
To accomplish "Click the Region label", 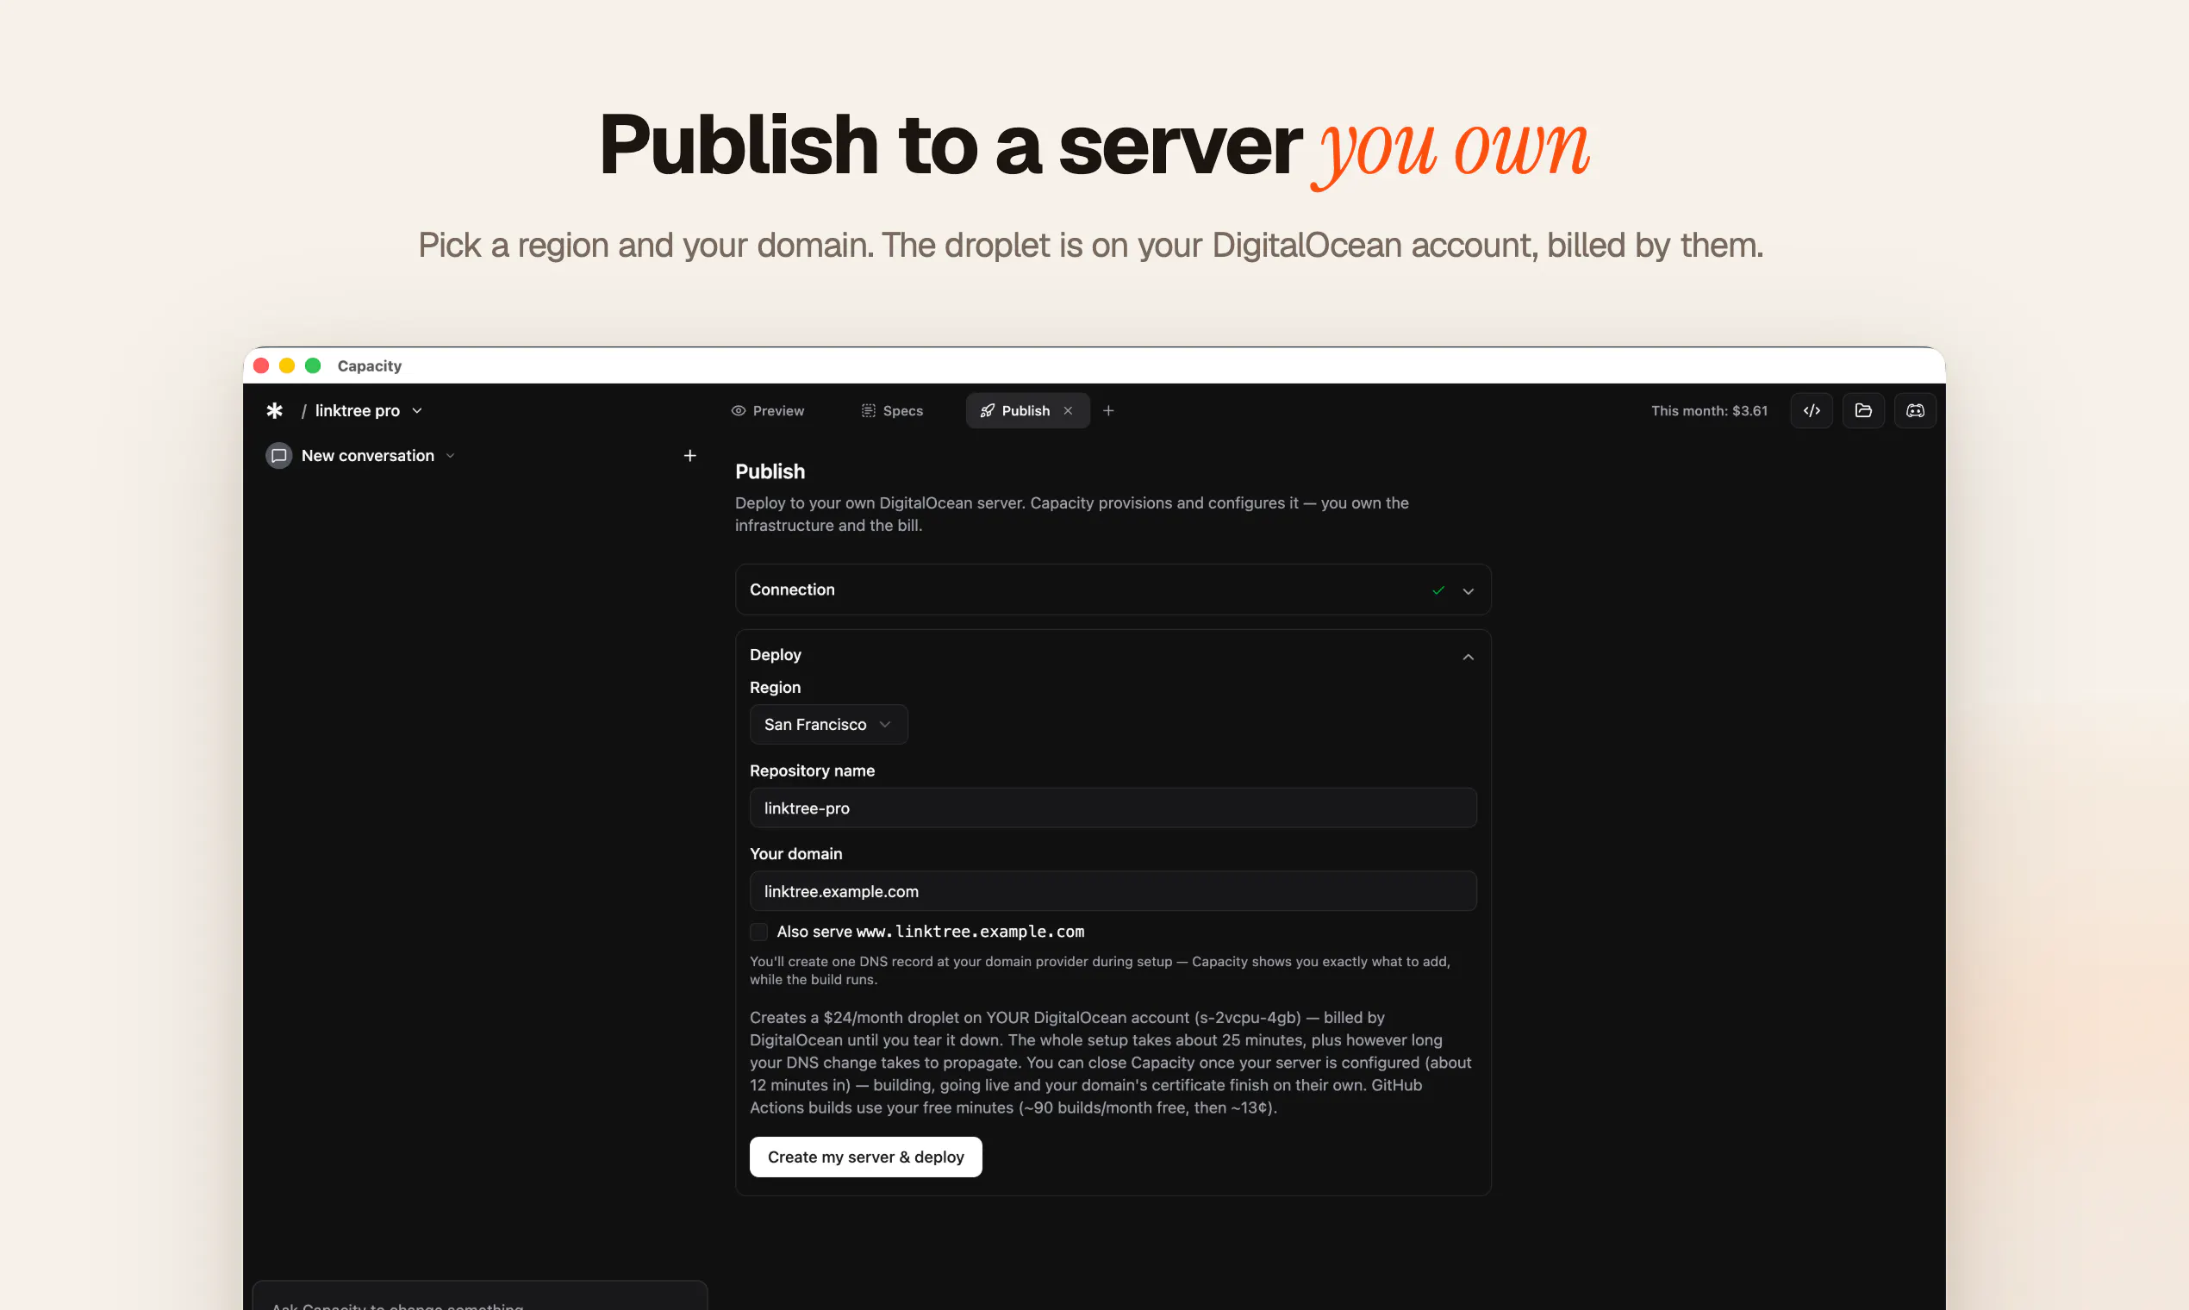I will (x=775, y=688).
